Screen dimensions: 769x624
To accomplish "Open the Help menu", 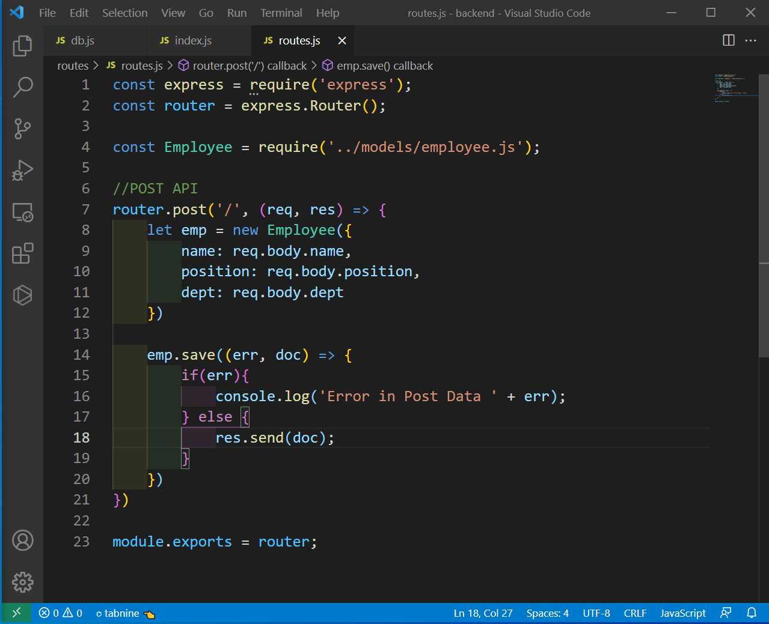I will click(x=328, y=13).
